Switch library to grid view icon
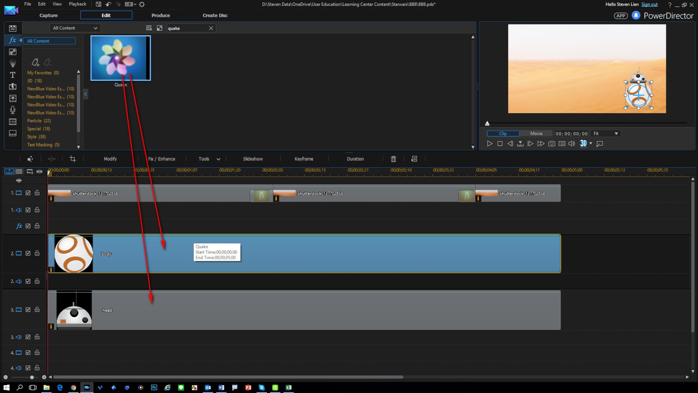Screen dimensions: 698x393 [149, 28]
